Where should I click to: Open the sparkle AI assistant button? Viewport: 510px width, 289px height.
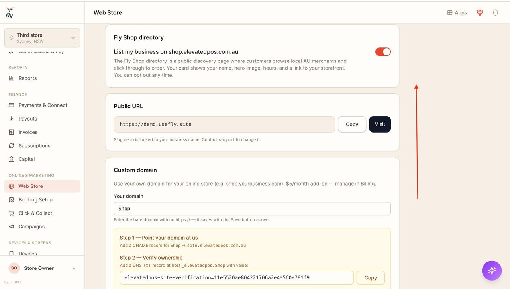[492, 271]
